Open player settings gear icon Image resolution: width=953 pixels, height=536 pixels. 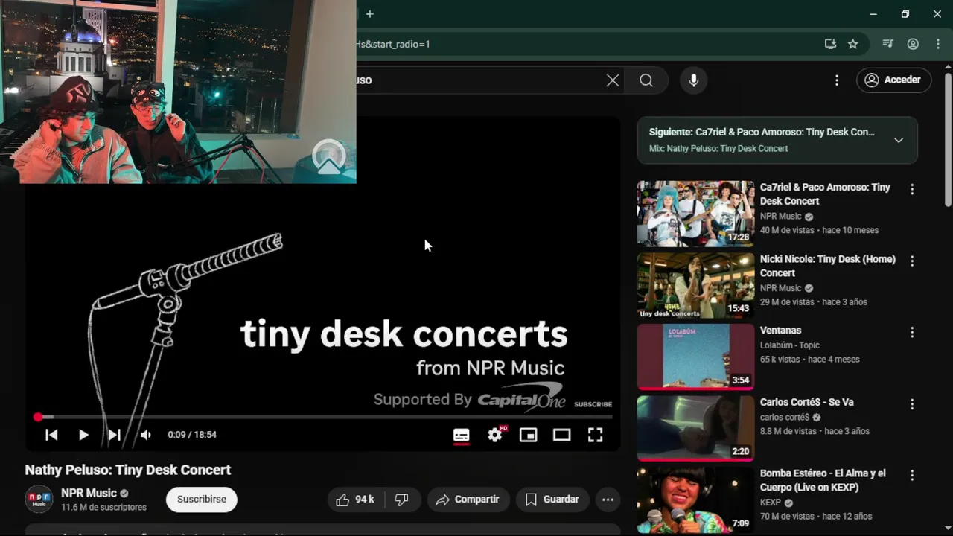point(495,435)
